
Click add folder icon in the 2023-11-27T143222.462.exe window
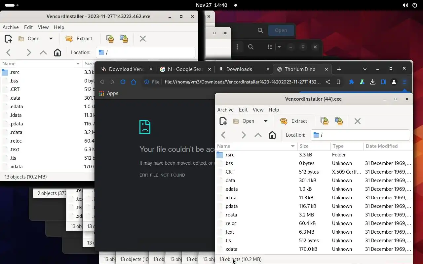pos(124,39)
